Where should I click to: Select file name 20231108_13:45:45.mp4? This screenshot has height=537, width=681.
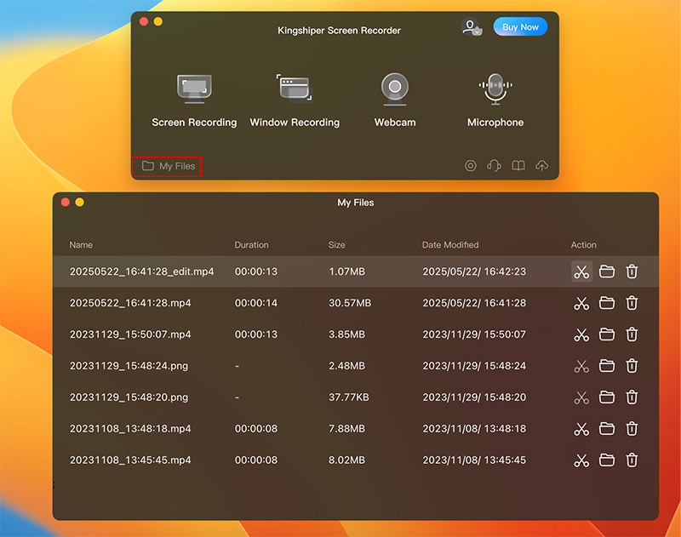130,460
